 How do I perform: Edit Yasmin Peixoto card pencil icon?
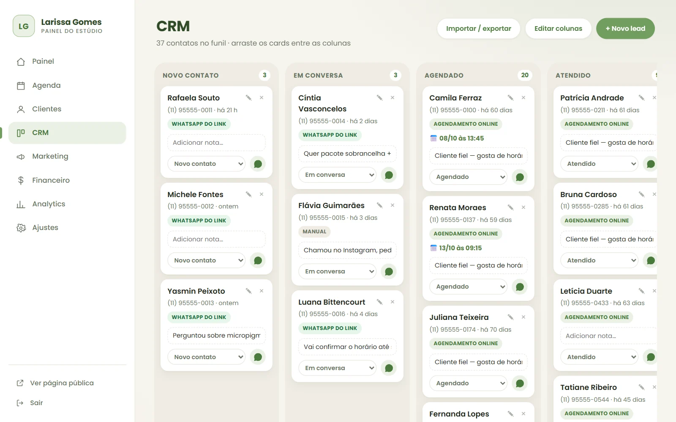tap(249, 291)
